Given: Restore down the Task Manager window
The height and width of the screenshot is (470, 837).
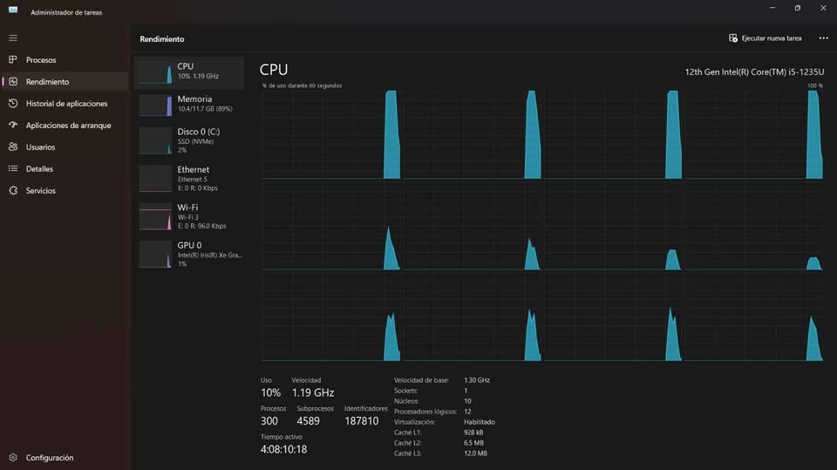Looking at the screenshot, I should [798, 8].
